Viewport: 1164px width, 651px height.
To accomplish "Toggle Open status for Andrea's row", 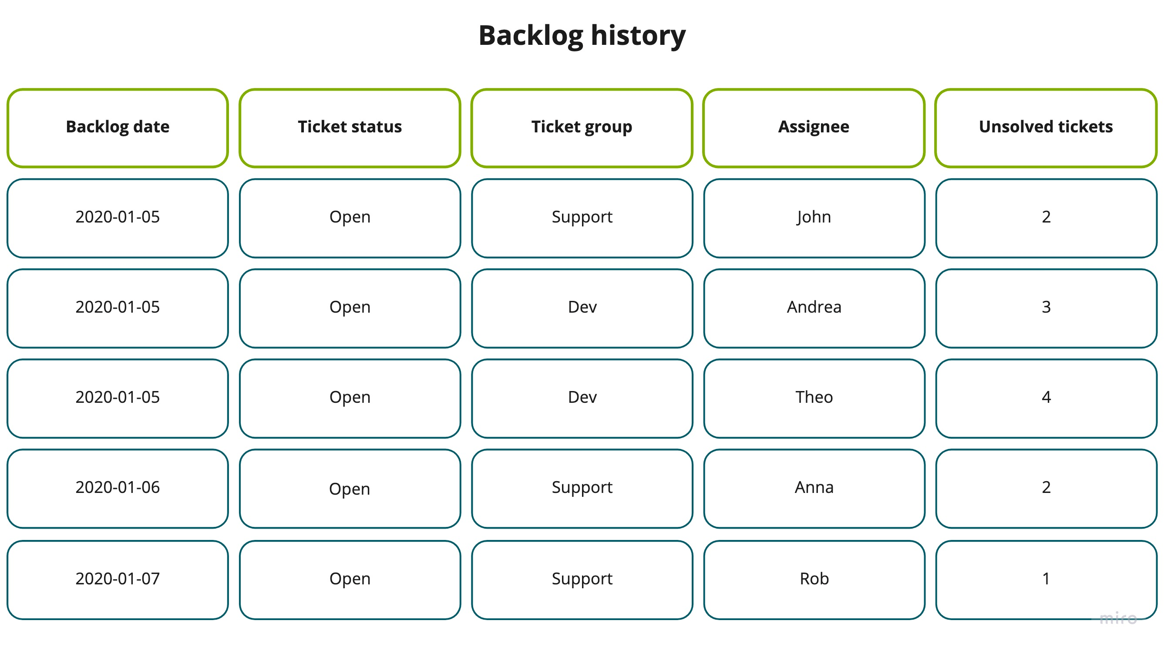I will point(350,306).
